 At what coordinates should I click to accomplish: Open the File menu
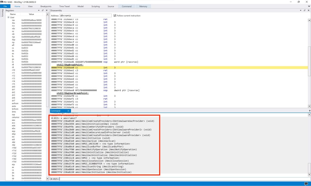click(x=5, y=6)
